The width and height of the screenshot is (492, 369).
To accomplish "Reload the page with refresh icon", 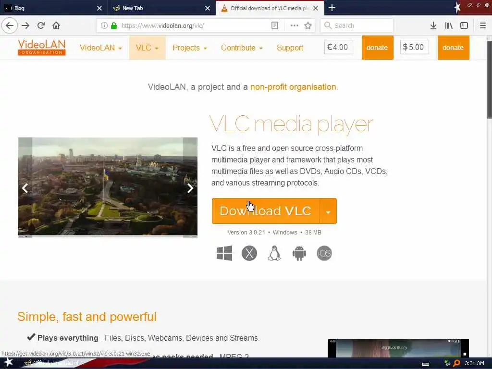I will [41, 25].
